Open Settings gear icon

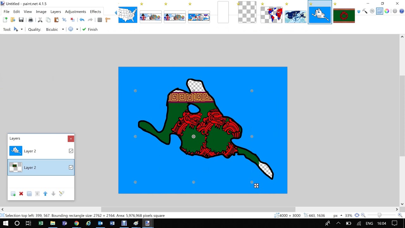pyautogui.click(x=395, y=11)
